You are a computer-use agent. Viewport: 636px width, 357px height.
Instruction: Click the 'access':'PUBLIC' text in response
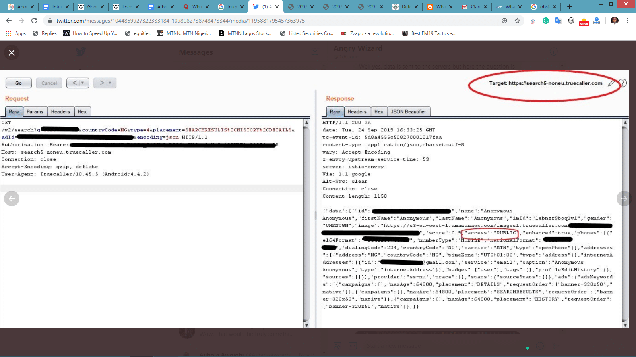tap(490, 233)
